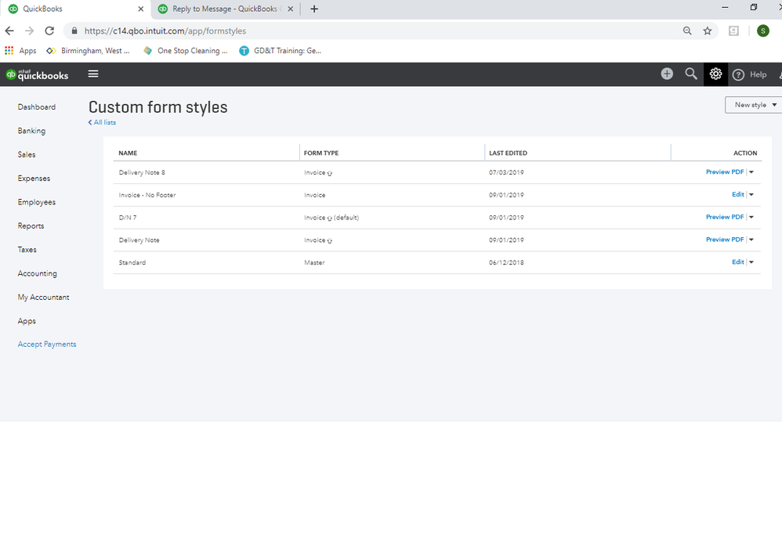Viewport: 782px width, 552px height.
Task: Select D/N 7 name cell
Action: (x=128, y=217)
